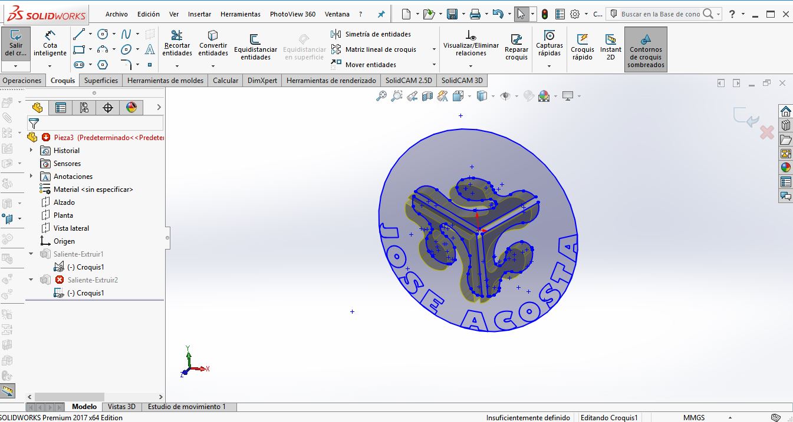Switch to Superficies tab
793x422 pixels.
[101, 81]
